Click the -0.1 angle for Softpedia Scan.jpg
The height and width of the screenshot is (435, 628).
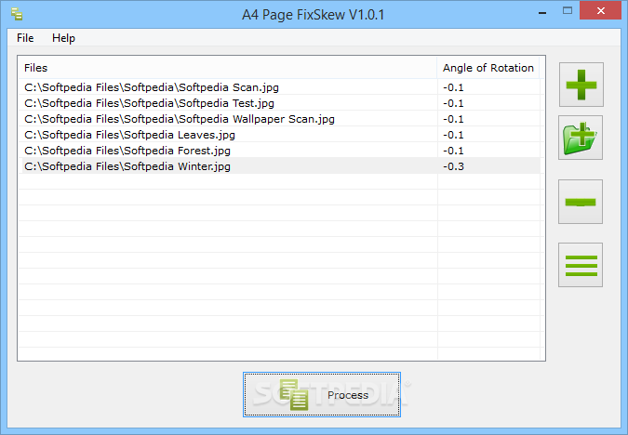tap(453, 87)
